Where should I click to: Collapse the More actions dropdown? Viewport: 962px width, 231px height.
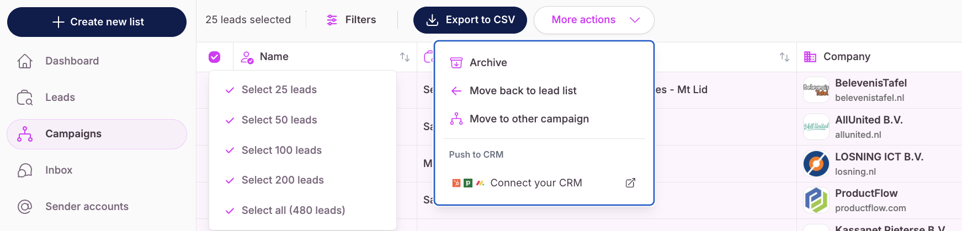594,20
